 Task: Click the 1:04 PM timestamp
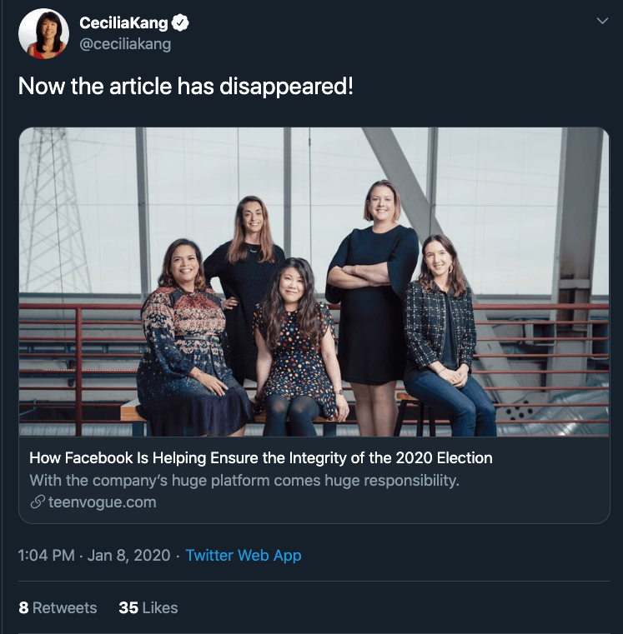(x=46, y=556)
